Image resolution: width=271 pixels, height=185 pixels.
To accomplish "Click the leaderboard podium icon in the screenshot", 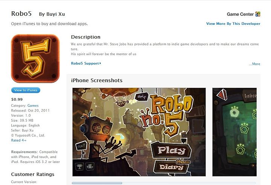I will coord(90,166).
